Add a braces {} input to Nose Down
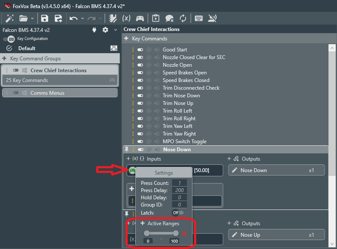Image resolution: width=337 pixels, height=249 pixels. tap(142, 158)
